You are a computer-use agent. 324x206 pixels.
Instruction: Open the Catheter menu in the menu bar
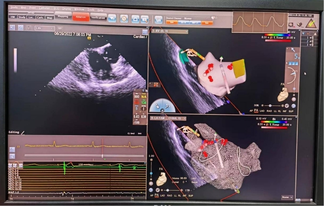[x=44, y=8]
